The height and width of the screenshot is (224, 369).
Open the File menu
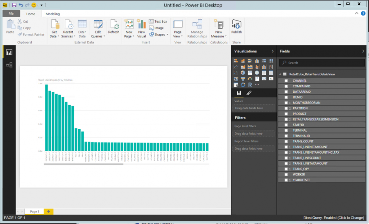pyautogui.click(x=11, y=14)
